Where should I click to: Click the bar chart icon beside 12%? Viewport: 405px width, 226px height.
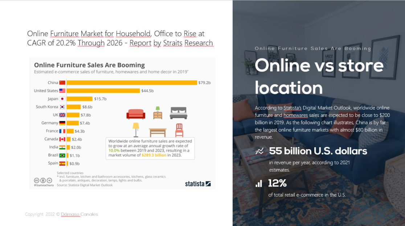pyautogui.click(x=259, y=184)
